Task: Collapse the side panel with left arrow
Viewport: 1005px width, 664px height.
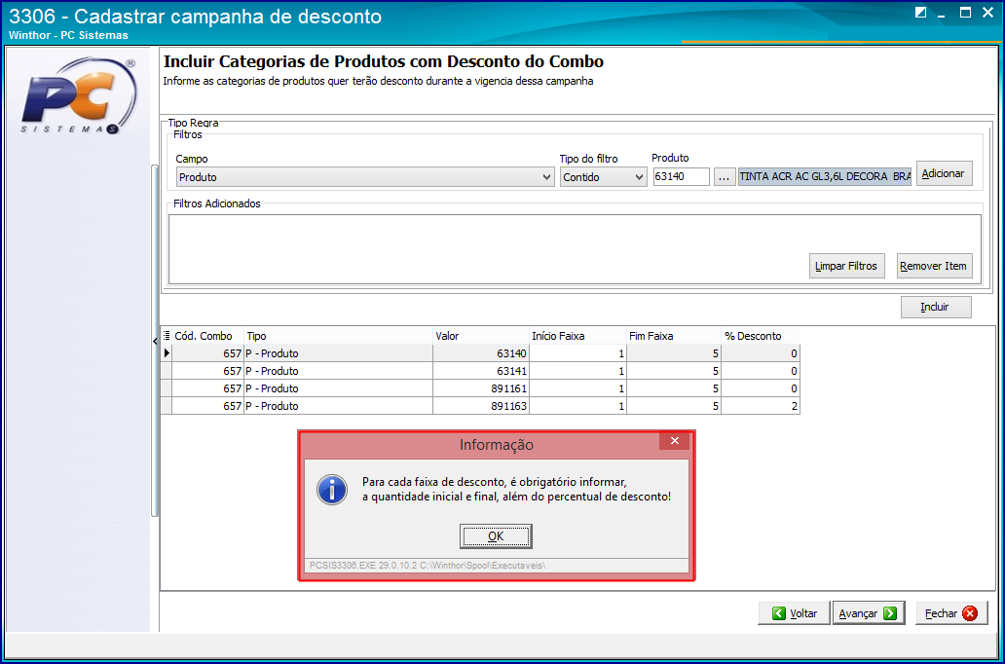Action: 155,342
